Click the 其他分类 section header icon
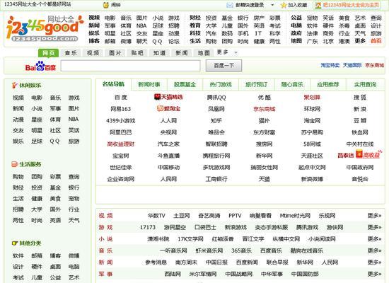Image resolution: width=389 pixels, height=283 pixels. tap(15, 243)
